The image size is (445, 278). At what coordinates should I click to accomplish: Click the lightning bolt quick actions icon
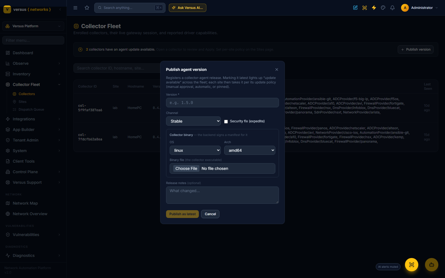coord(374,8)
